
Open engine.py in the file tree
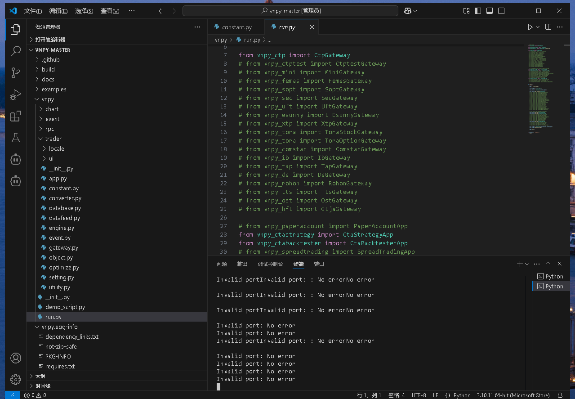pyautogui.click(x=117, y=228)
